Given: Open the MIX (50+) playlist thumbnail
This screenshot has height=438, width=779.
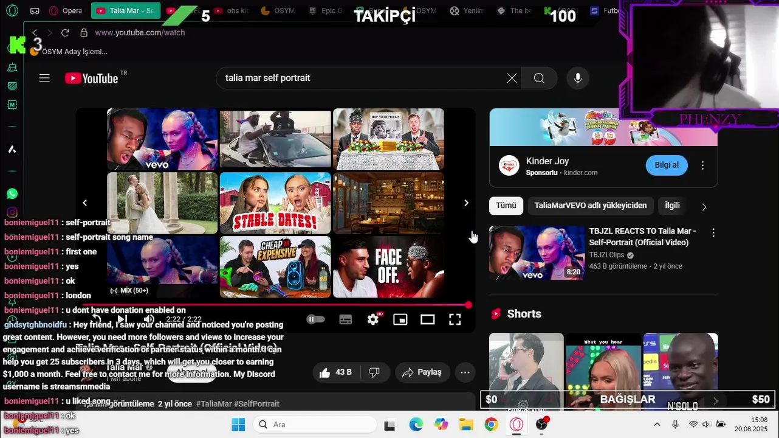Looking at the screenshot, I should 162,266.
